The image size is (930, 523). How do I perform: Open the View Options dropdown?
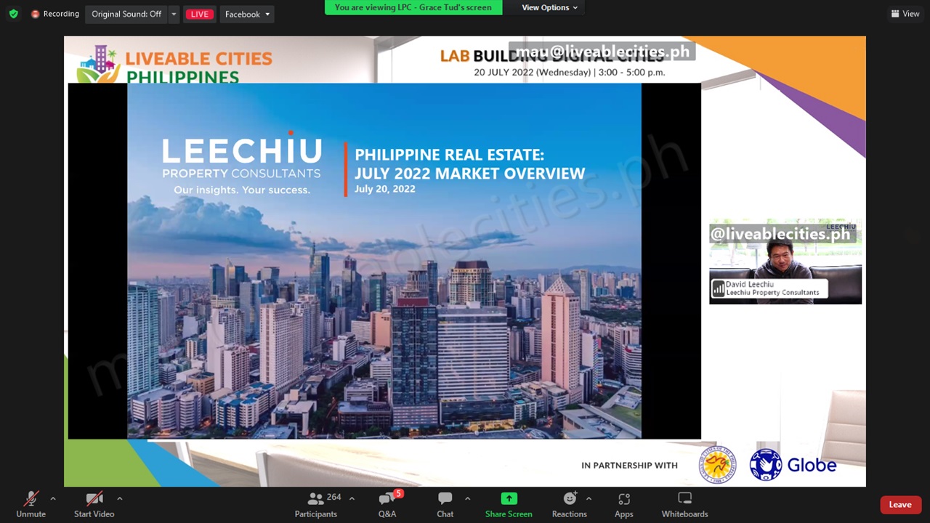point(549,7)
